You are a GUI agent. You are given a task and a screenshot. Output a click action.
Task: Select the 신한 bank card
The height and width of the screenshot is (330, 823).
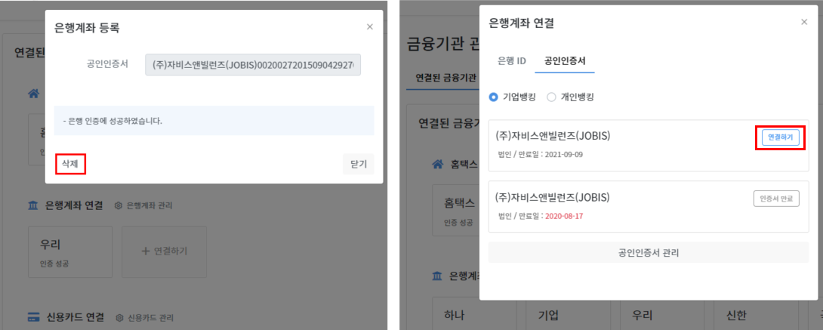(757, 313)
